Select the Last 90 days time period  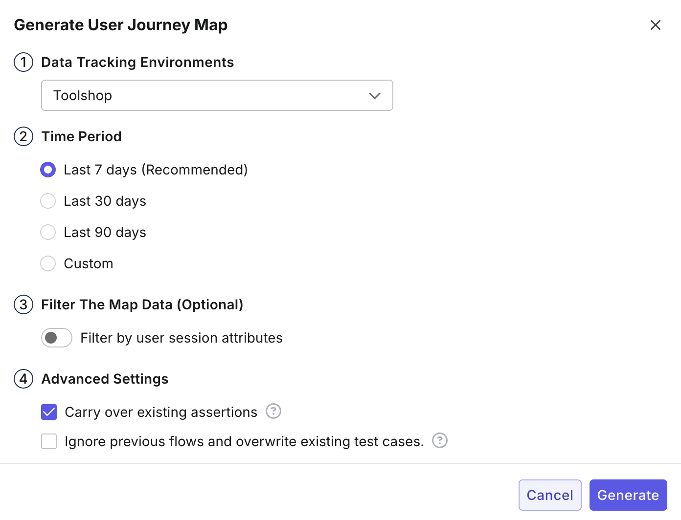click(x=48, y=232)
